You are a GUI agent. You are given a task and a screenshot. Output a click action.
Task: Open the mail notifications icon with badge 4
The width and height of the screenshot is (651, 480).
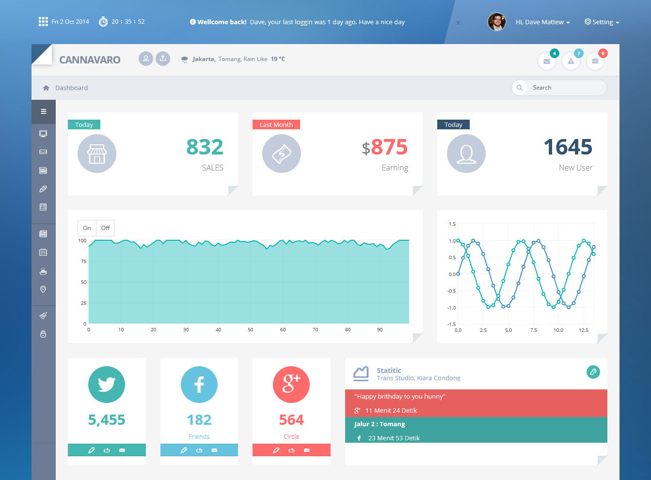coord(547,61)
